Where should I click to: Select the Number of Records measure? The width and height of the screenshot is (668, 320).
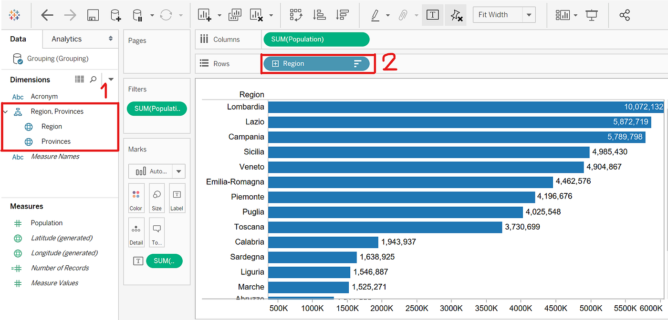coord(60,268)
